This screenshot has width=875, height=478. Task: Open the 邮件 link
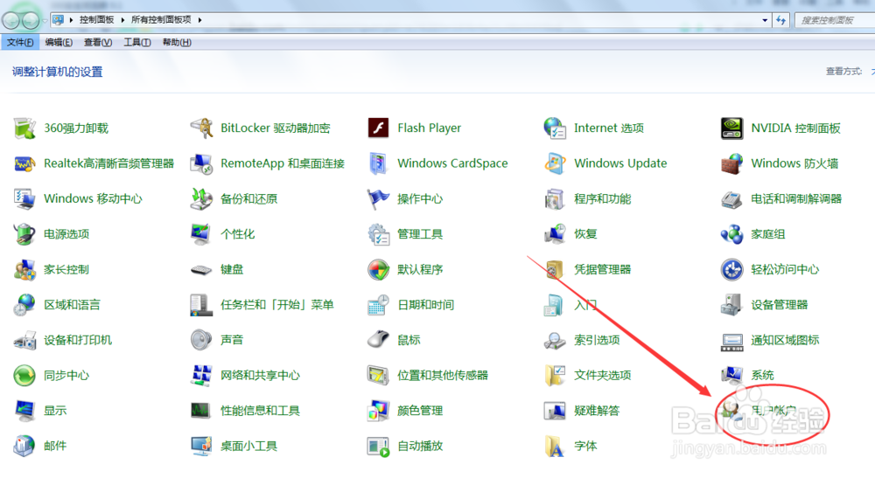[x=55, y=446]
